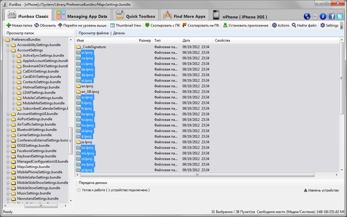This screenshot has width=347, height=217.
Task: Collapse the AccountSettings tree node
Action: (x=8, y=50)
